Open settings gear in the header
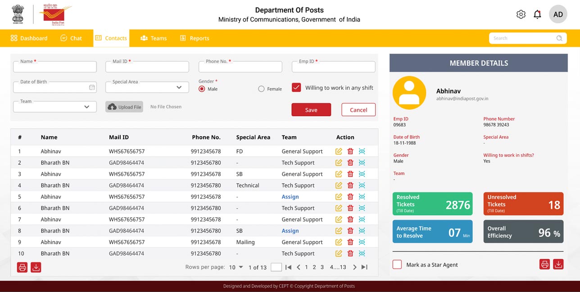The width and height of the screenshot is (580, 292). [x=521, y=14]
